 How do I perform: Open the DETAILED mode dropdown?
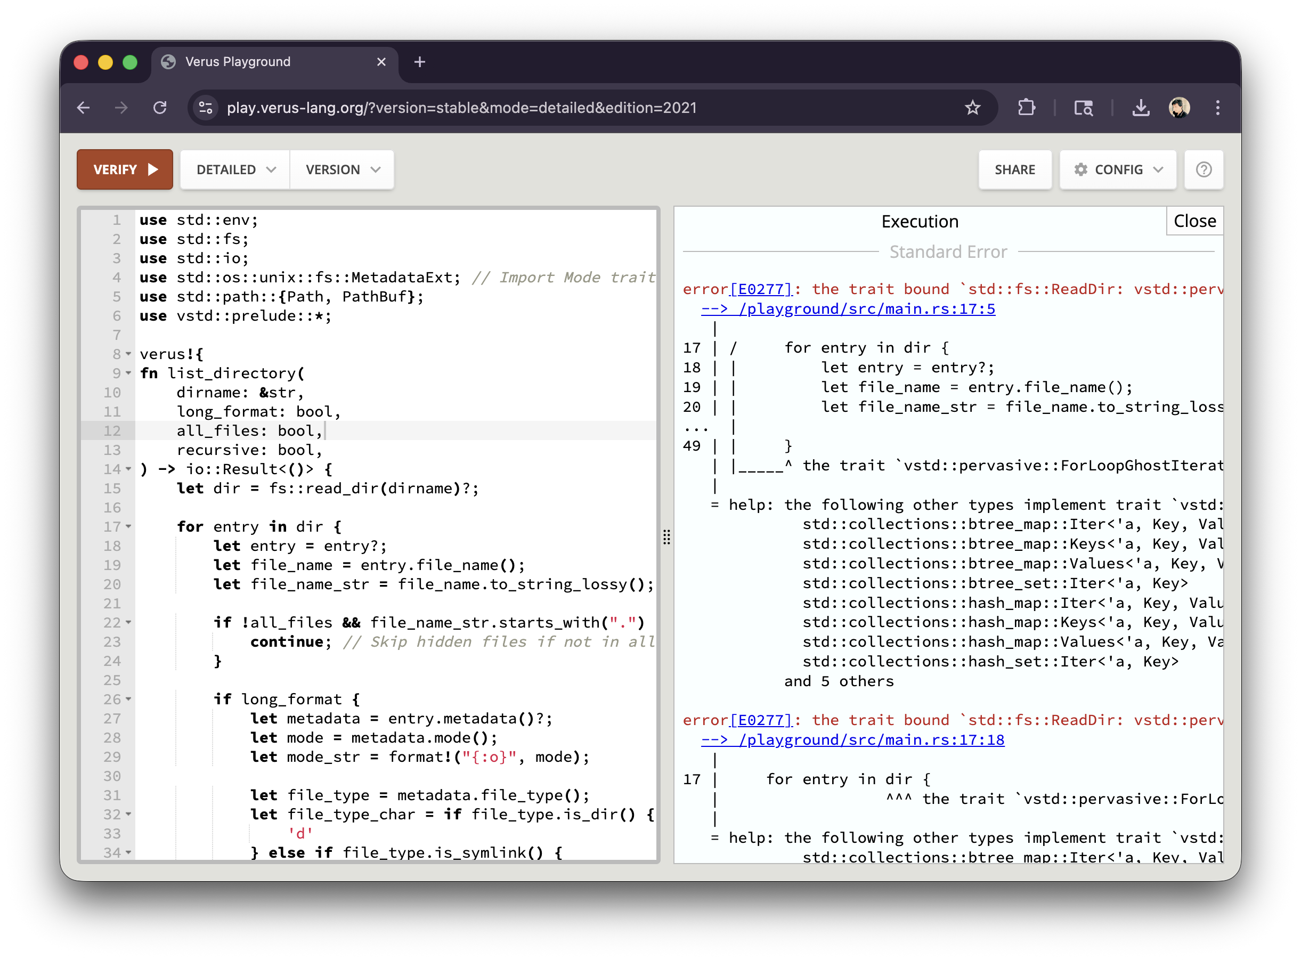pos(235,170)
